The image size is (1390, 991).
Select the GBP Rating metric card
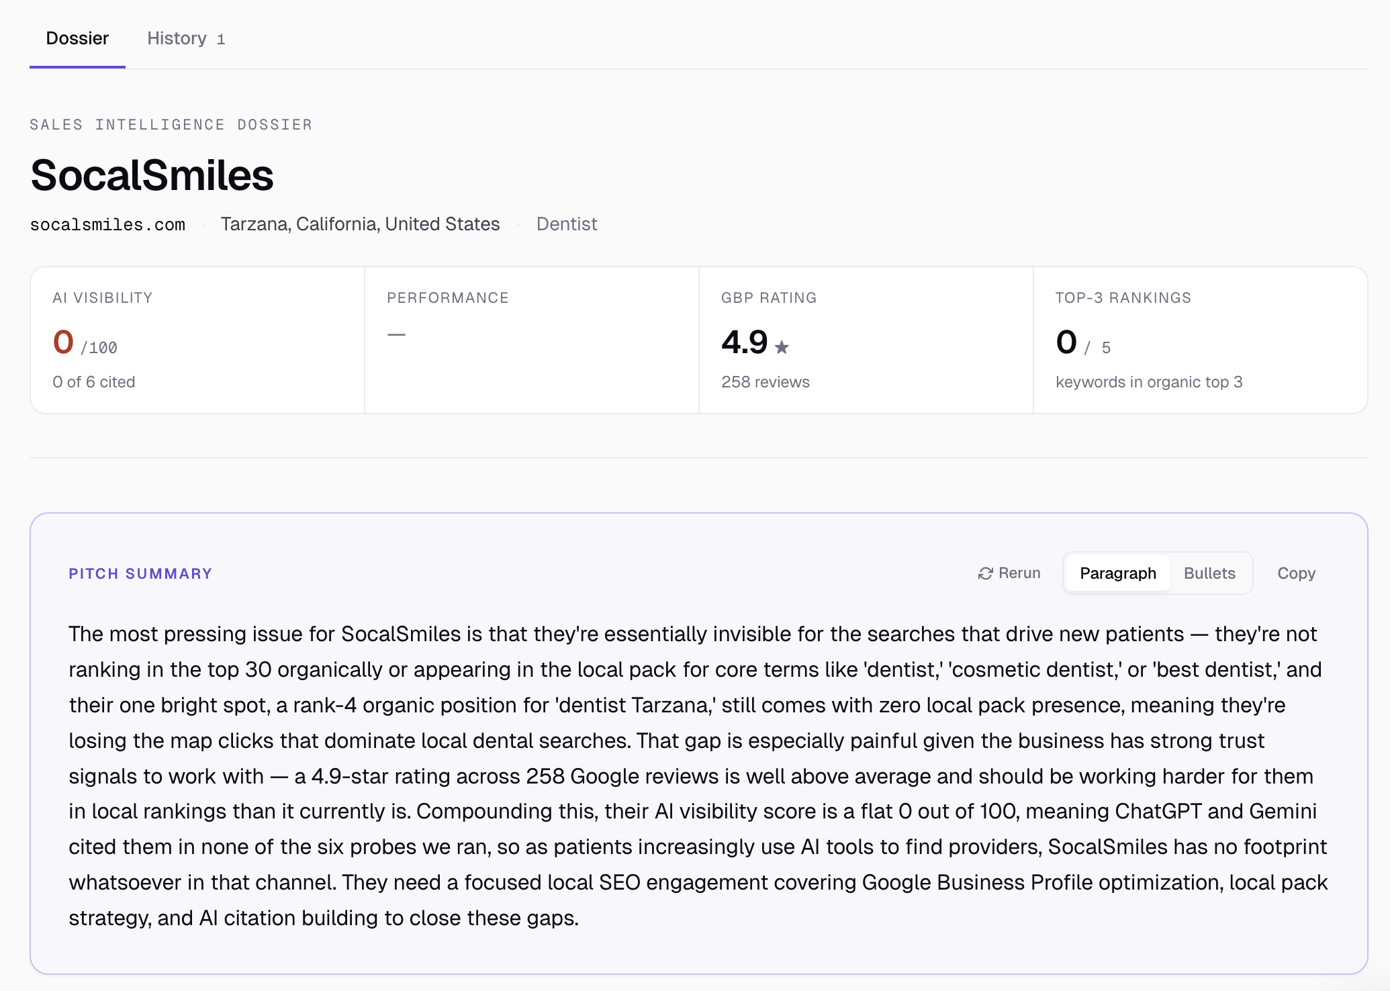coord(866,340)
